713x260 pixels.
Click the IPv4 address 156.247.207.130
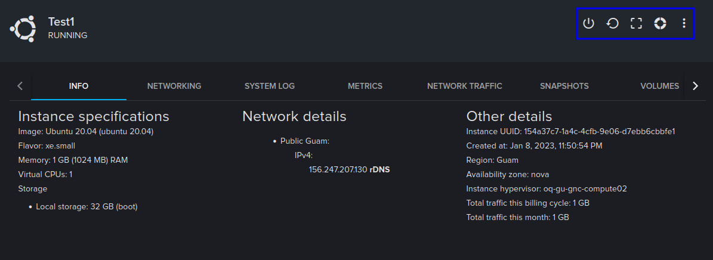click(x=338, y=169)
